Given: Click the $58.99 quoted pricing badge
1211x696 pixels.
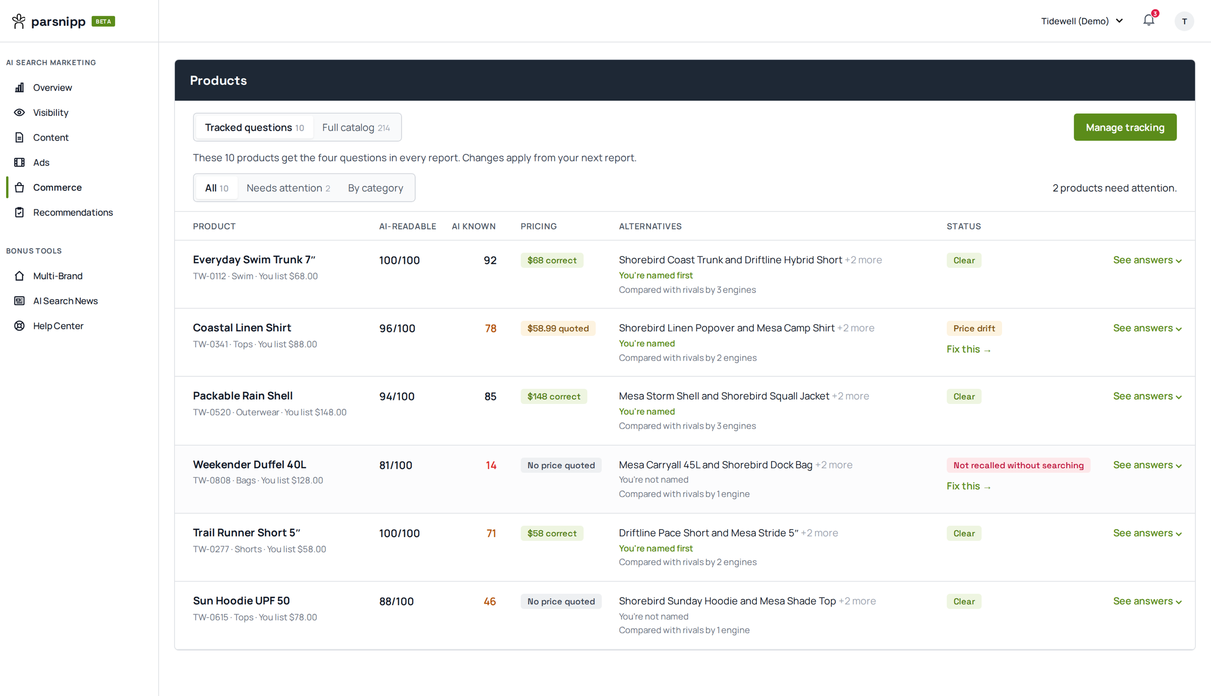Looking at the screenshot, I should 558,328.
